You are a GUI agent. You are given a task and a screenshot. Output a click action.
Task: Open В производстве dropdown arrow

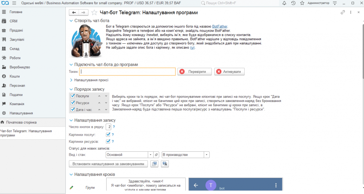point(207,155)
